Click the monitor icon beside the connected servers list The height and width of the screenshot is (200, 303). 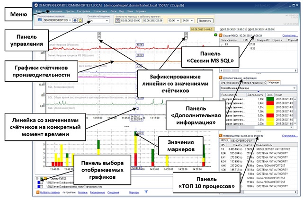(40, 20)
